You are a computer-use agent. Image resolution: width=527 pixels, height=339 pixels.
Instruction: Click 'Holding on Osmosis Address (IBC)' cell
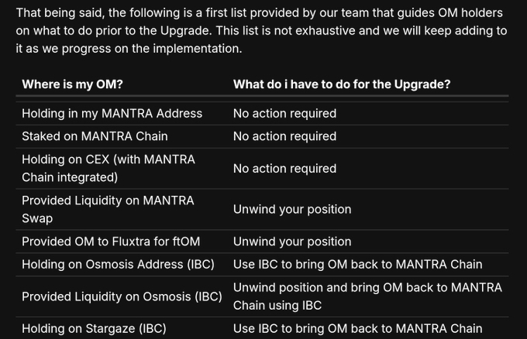pos(118,265)
